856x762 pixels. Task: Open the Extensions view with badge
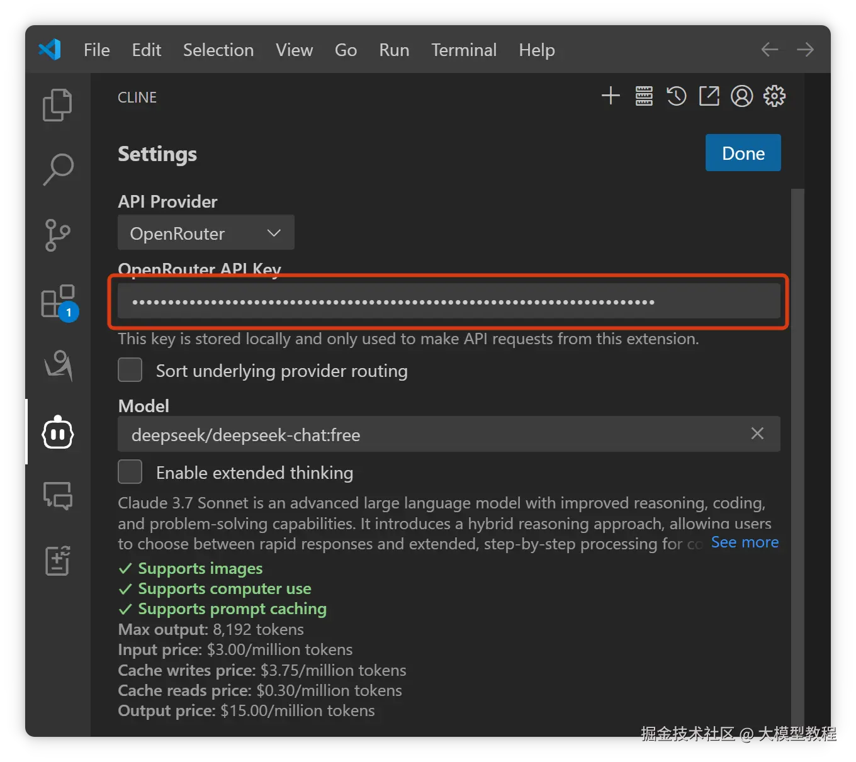pos(59,303)
